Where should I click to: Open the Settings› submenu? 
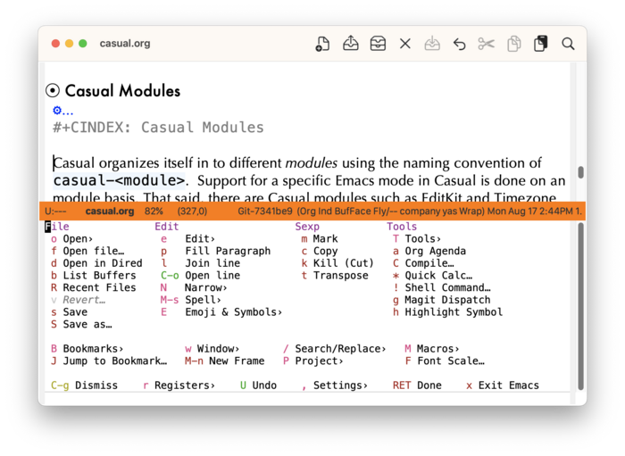[335, 386]
